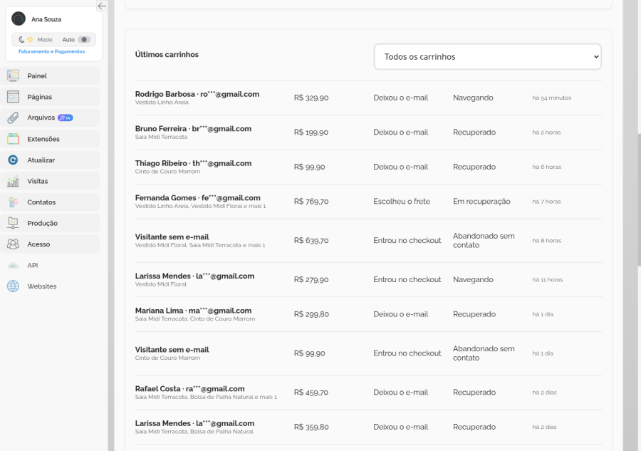
Task: Click the R$ 639,70 cart value
Action: [x=311, y=240]
